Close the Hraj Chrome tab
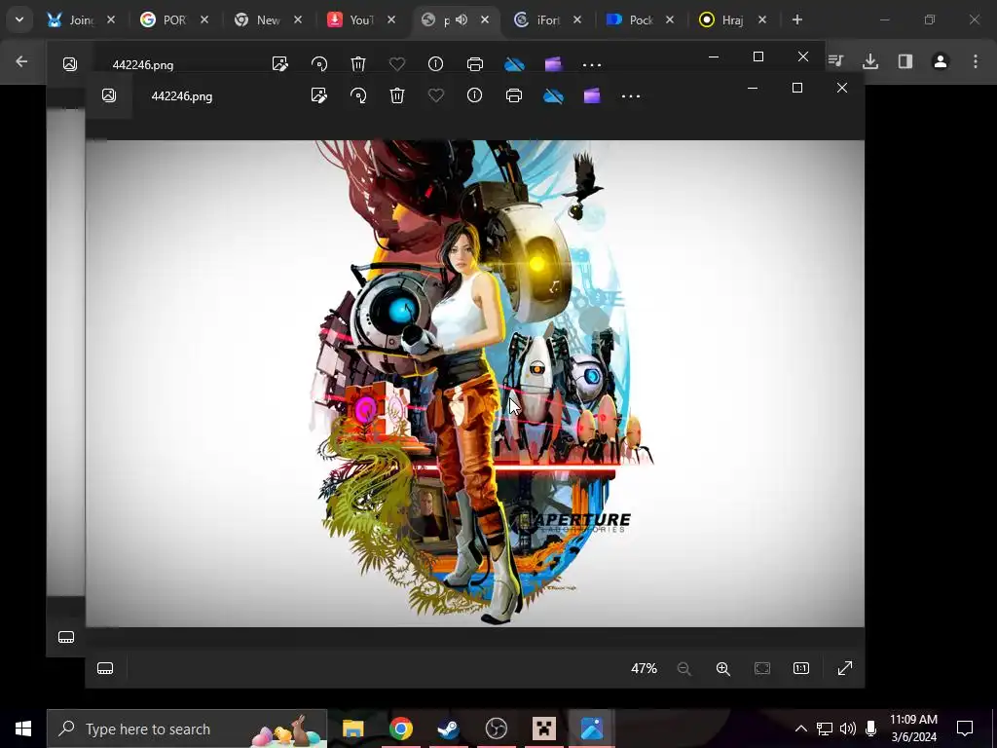This screenshot has width=997, height=748. [762, 19]
